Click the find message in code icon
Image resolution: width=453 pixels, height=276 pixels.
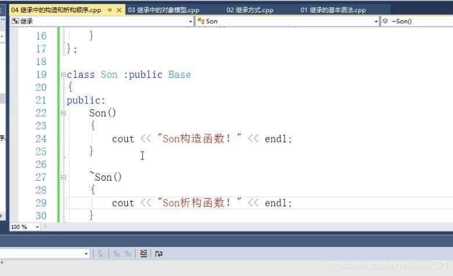101,254
